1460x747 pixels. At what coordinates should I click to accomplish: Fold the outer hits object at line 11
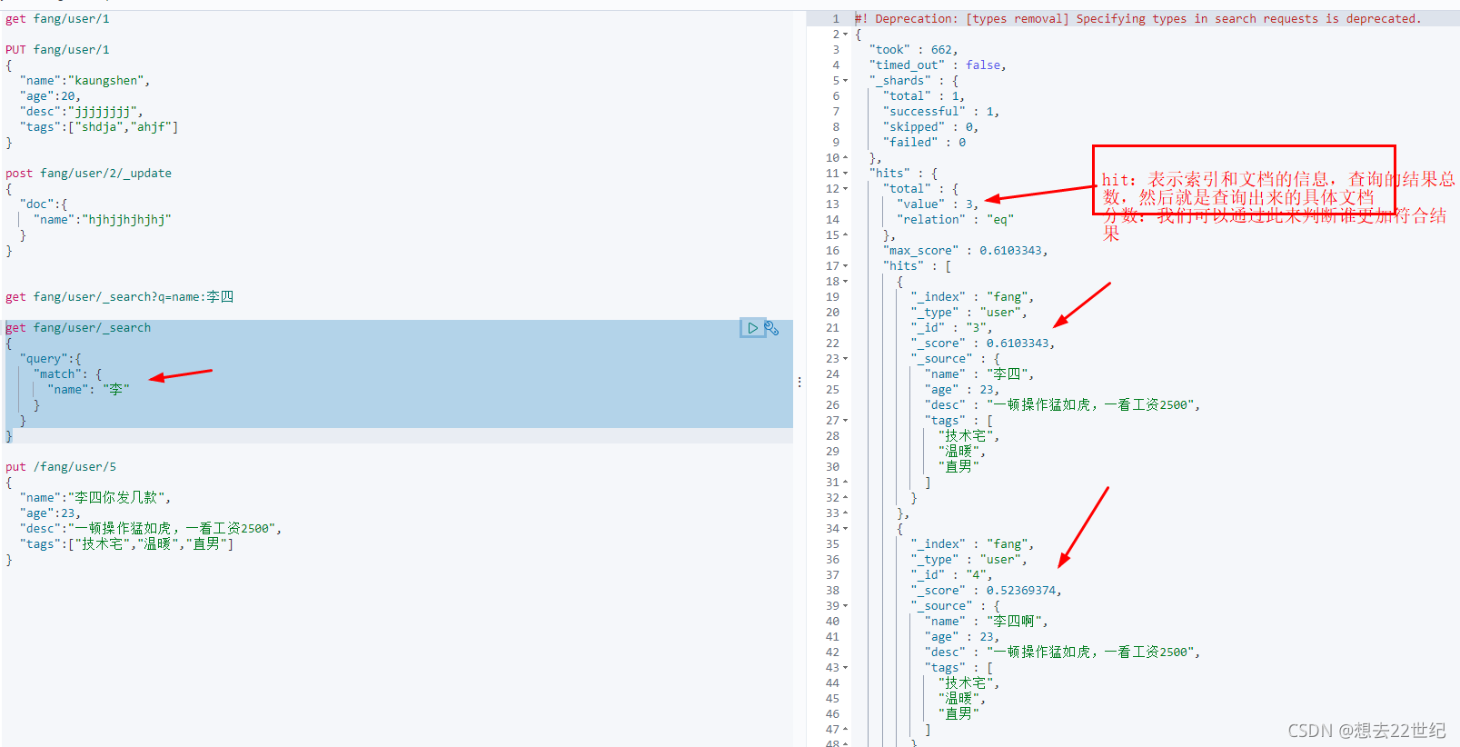tap(846, 174)
